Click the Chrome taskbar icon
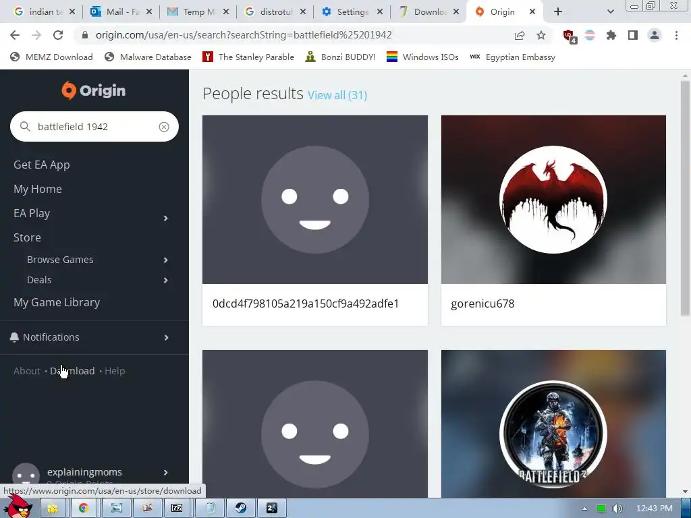Screen dimensions: 691x518 (x=83, y=509)
